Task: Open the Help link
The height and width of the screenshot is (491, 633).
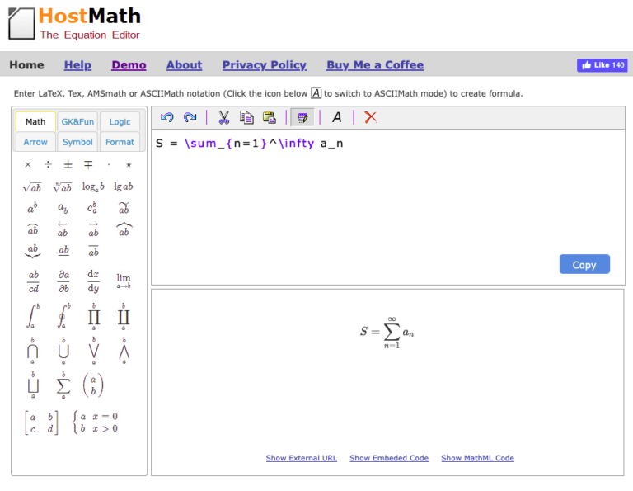Action: pyautogui.click(x=77, y=64)
